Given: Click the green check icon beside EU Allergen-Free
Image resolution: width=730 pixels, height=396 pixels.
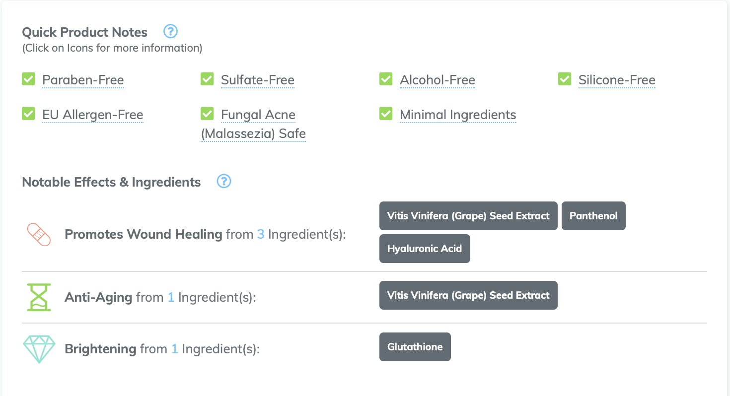Looking at the screenshot, I should (28, 114).
